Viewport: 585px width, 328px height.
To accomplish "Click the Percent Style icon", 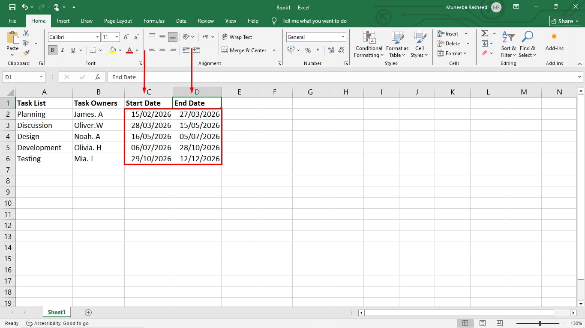I will click(x=308, y=50).
